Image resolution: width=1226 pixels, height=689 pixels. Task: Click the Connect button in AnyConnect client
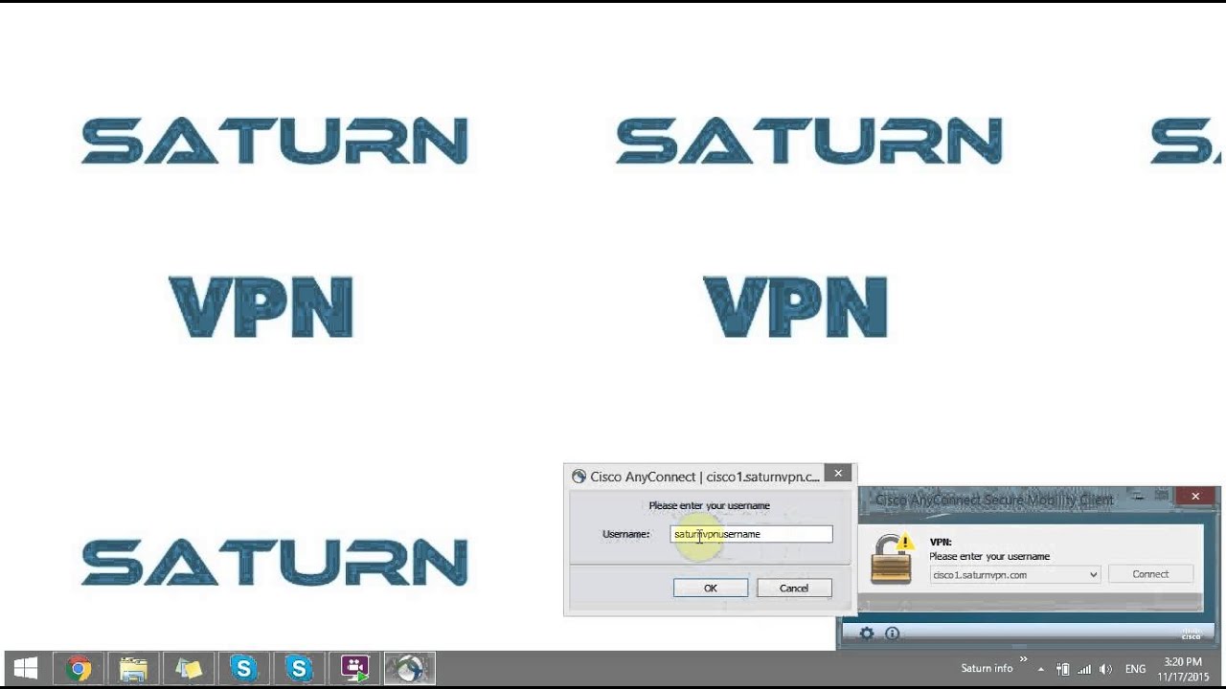point(1150,574)
